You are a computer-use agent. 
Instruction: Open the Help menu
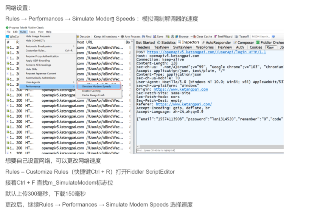[49, 32]
